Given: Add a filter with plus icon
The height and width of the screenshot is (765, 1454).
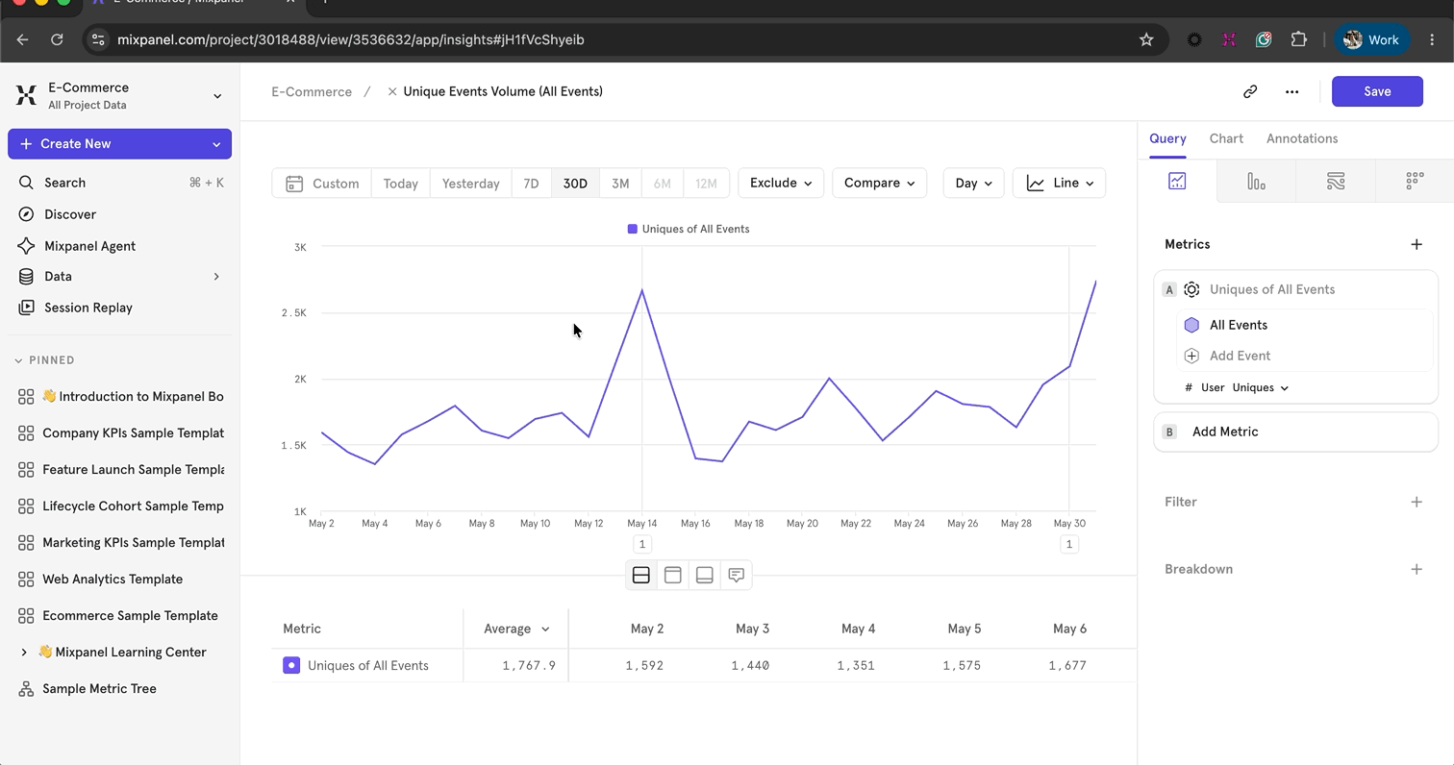Looking at the screenshot, I should (x=1416, y=502).
